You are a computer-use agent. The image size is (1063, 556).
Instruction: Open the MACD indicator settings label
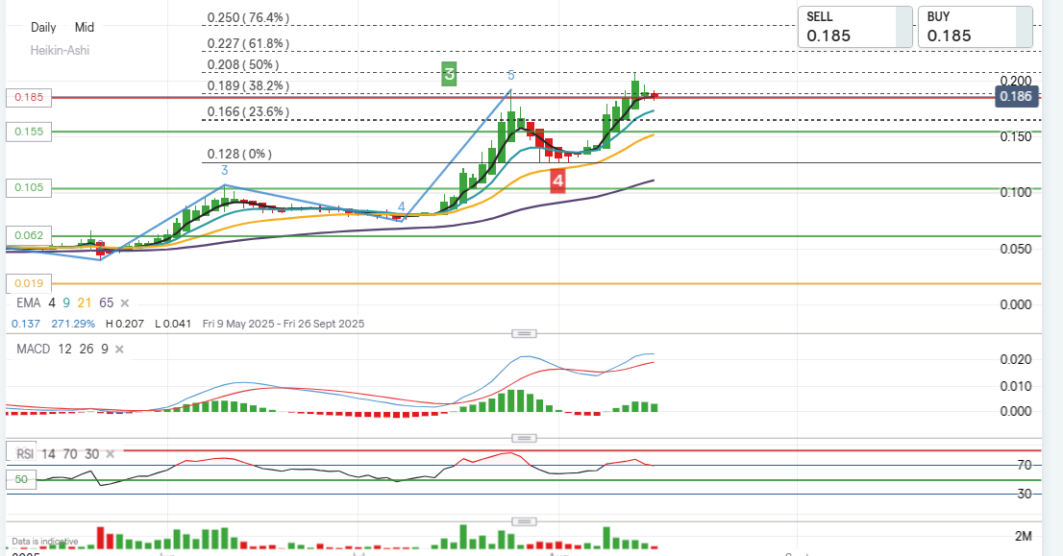[34, 349]
